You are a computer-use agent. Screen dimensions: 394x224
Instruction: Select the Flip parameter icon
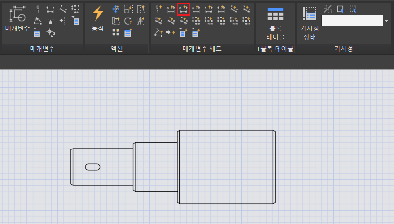click(62, 21)
